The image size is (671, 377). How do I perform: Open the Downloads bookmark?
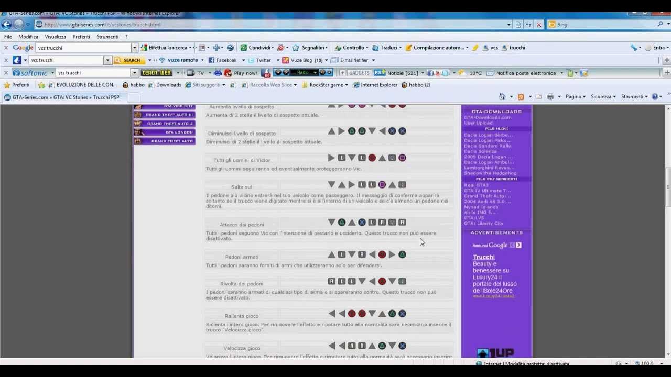(x=164, y=85)
